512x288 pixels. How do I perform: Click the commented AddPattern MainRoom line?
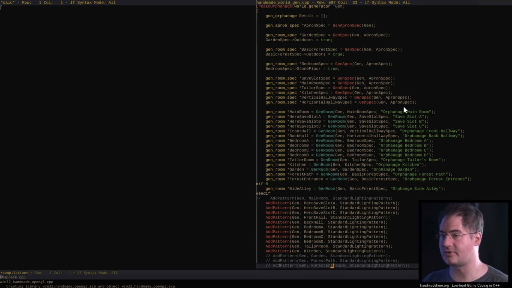(324, 198)
